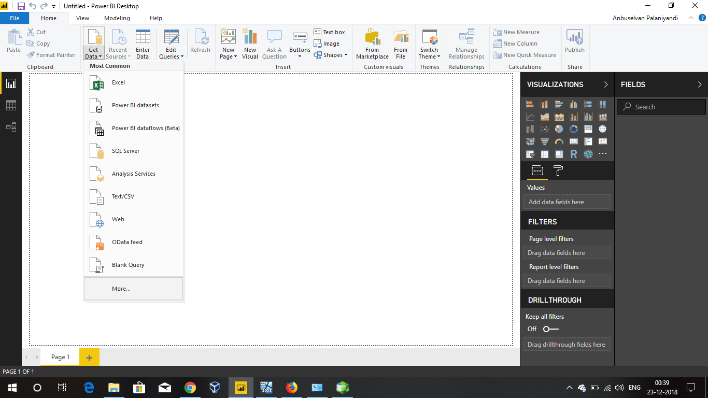Collapse the Visualizations pane chevron
Viewport: 708px width, 398px height.
click(x=606, y=84)
